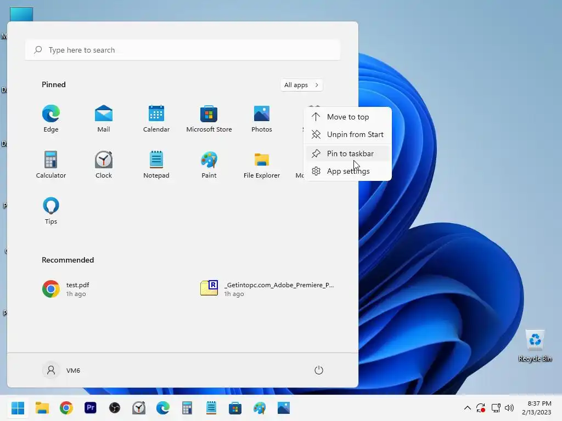Launch Adobe Premiere Pro from taskbar
This screenshot has height=421, width=562.
(x=91, y=408)
